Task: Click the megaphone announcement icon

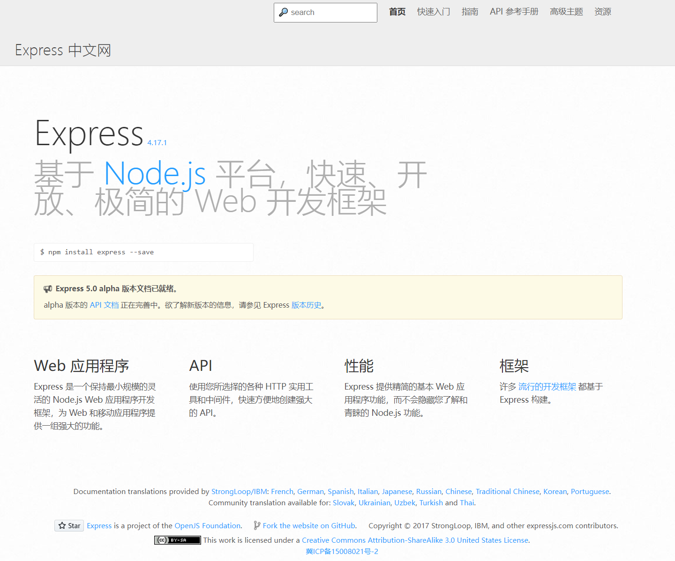Action: 48,288
